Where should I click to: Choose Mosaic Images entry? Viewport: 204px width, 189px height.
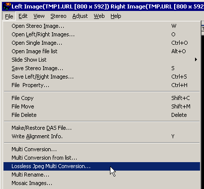point(102,183)
